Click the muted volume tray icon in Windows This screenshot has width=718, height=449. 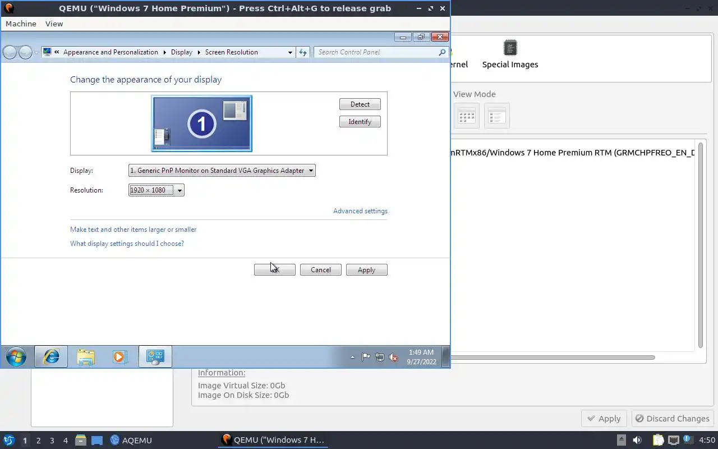pos(393,357)
